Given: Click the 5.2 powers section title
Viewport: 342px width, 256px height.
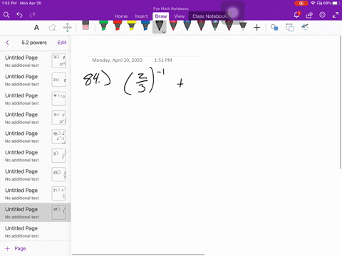Looking at the screenshot, I should (34, 43).
